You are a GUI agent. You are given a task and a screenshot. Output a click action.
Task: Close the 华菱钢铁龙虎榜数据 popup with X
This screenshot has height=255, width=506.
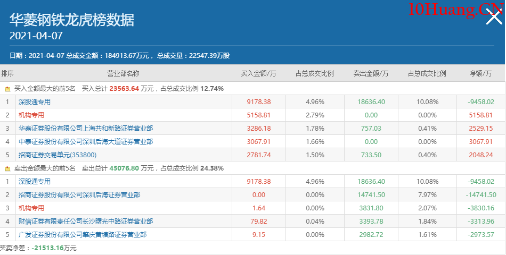pos(494,19)
